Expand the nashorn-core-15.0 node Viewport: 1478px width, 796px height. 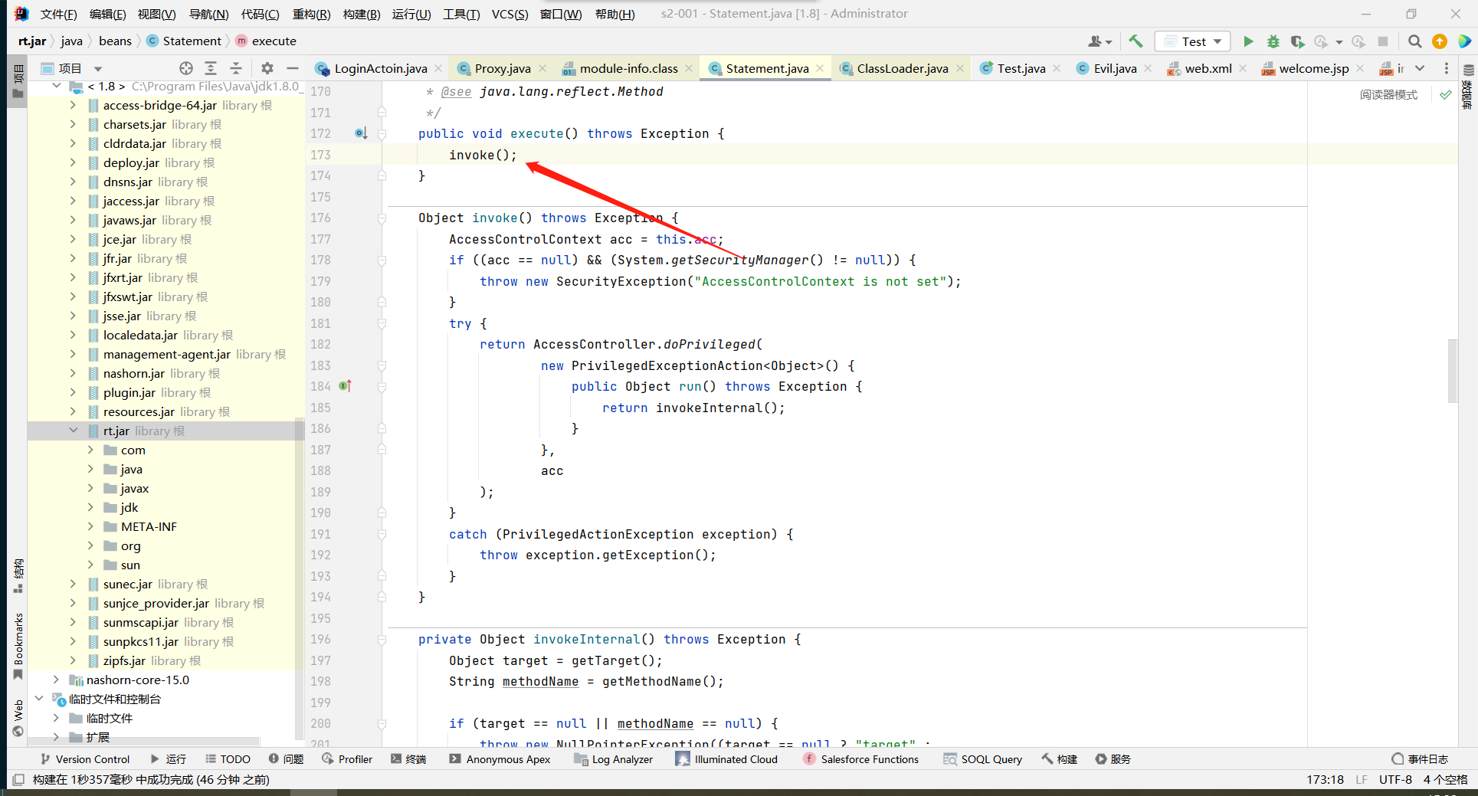tap(56, 680)
